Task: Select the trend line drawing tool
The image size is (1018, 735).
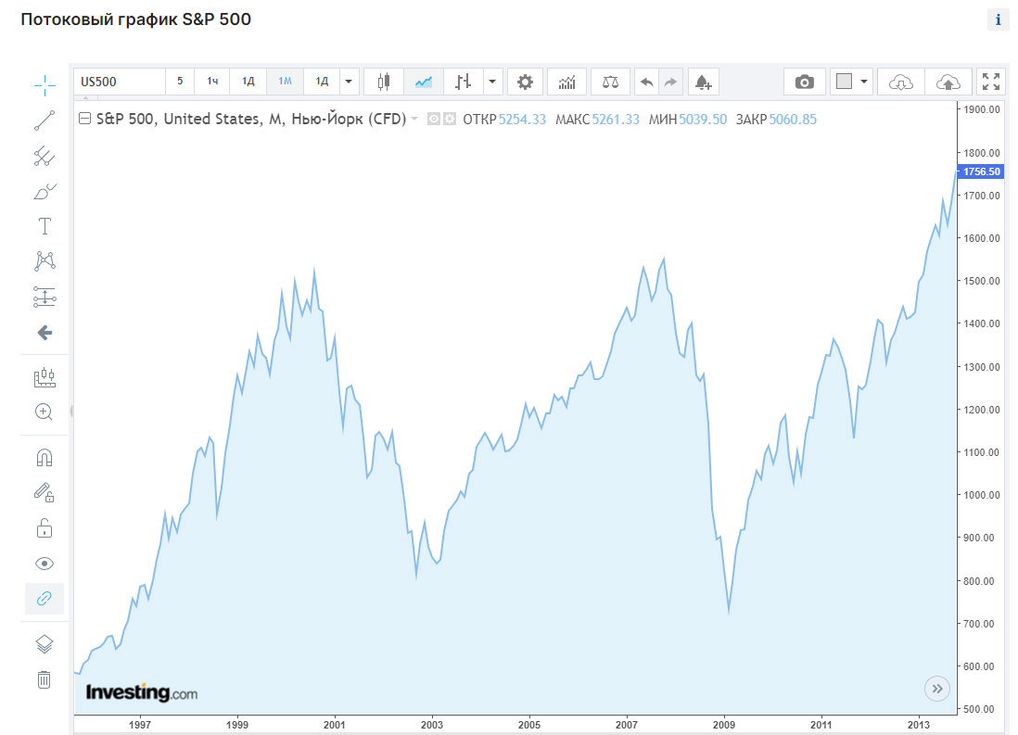Action: tap(45, 120)
